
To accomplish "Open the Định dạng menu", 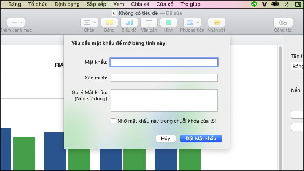I will pyautogui.click(x=67, y=4).
